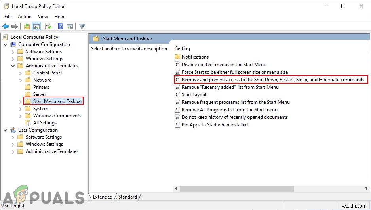Click the Server folder icon in tree
The width and height of the screenshot is (371, 210).
[x=28, y=94]
